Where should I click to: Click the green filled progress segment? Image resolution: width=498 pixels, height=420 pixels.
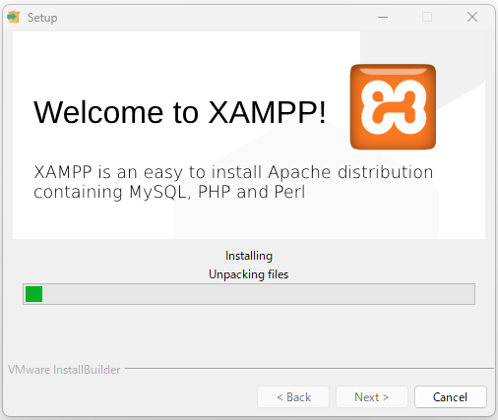(x=33, y=294)
